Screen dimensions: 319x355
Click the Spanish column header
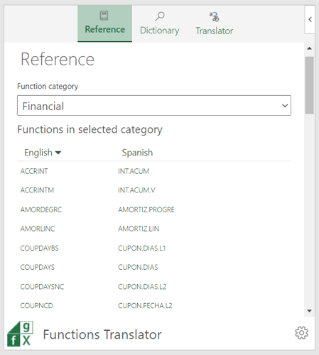click(x=137, y=153)
